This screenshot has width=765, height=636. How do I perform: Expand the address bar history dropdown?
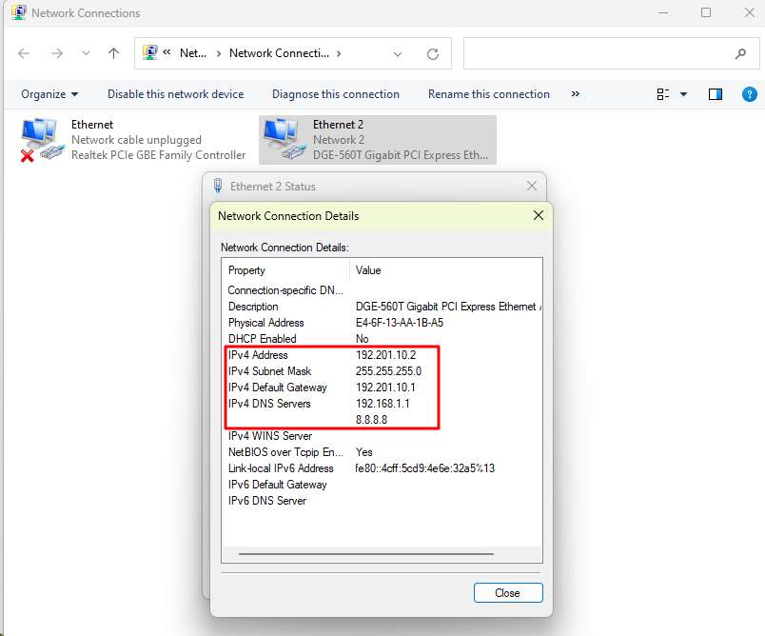pyautogui.click(x=398, y=54)
